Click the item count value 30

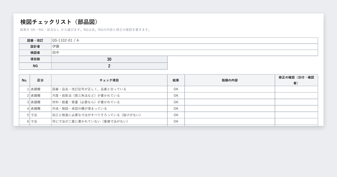tap(109, 59)
